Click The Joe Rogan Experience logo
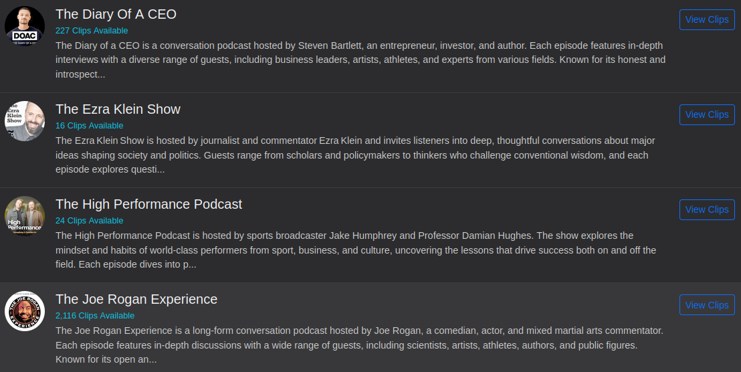Viewport: 741px width, 372px height. click(25, 311)
